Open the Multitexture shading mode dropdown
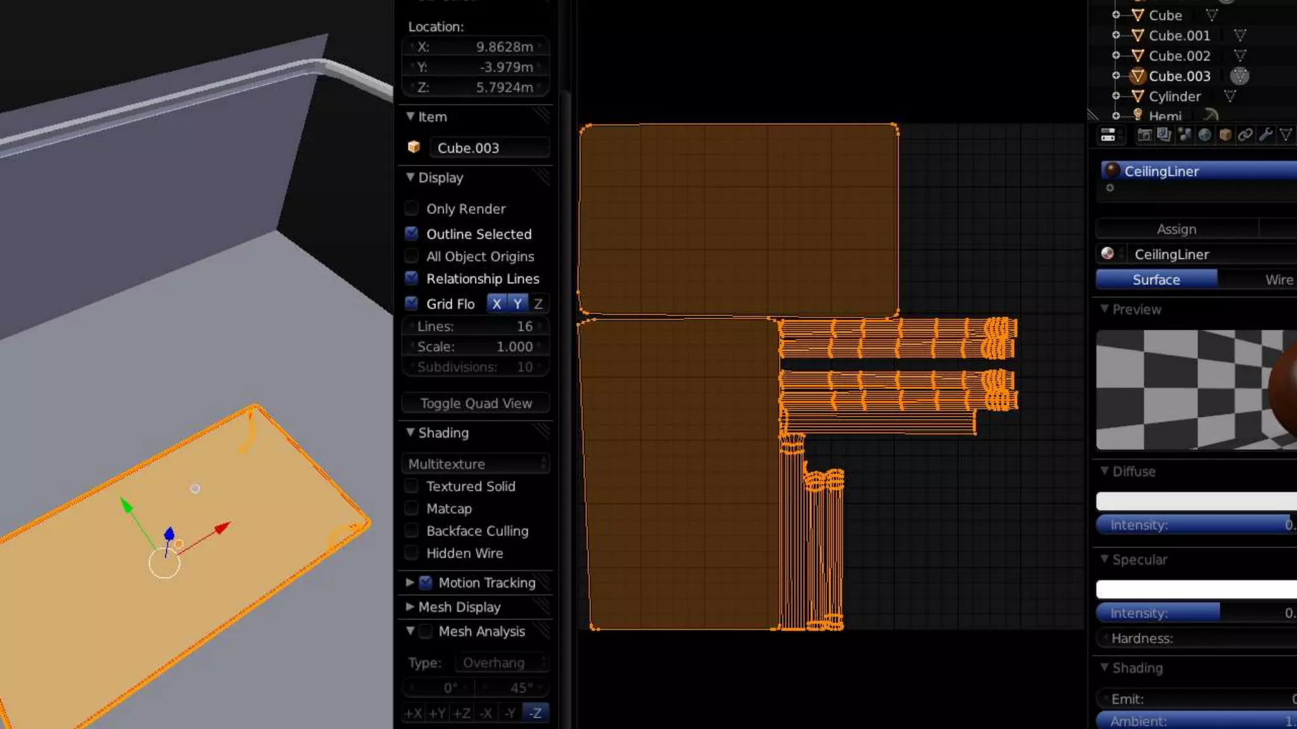The image size is (1297, 729). 476,464
